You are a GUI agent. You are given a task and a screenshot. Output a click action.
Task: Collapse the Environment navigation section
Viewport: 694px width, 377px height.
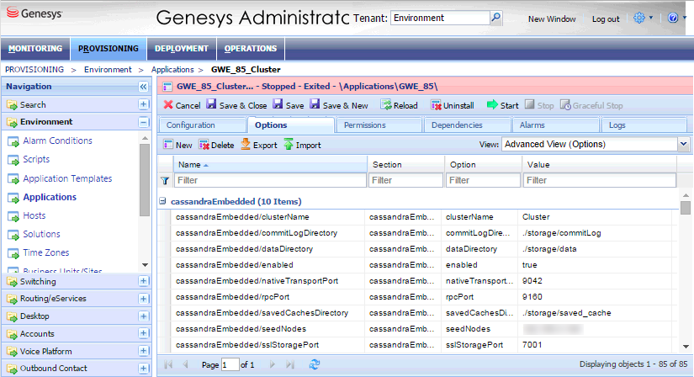[x=143, y=122]
